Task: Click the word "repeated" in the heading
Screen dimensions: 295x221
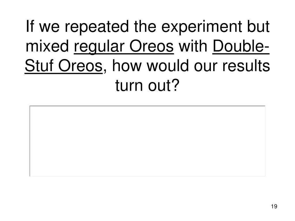Action: pyautogui.click(x=97, y=27)
